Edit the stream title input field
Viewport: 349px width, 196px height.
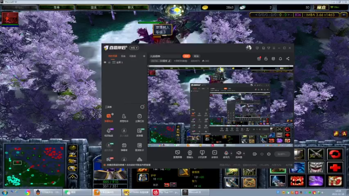pyautogui.click(x=165, y=56)
